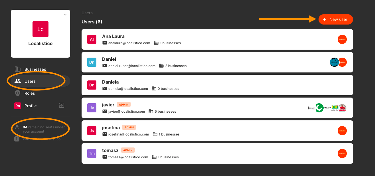375x176 pixels.
Task: Click Daniel's blue Dn avatar
Action: 92,62
